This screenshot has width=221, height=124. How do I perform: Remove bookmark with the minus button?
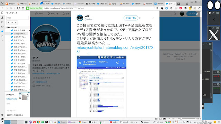(16, 22)
